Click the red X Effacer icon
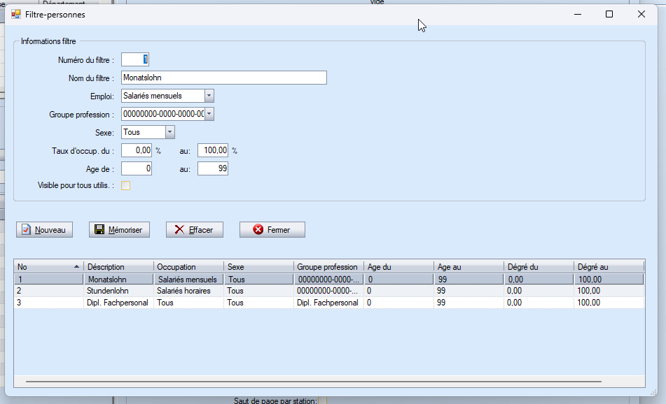The image size is (666, 404). point(179,230)
